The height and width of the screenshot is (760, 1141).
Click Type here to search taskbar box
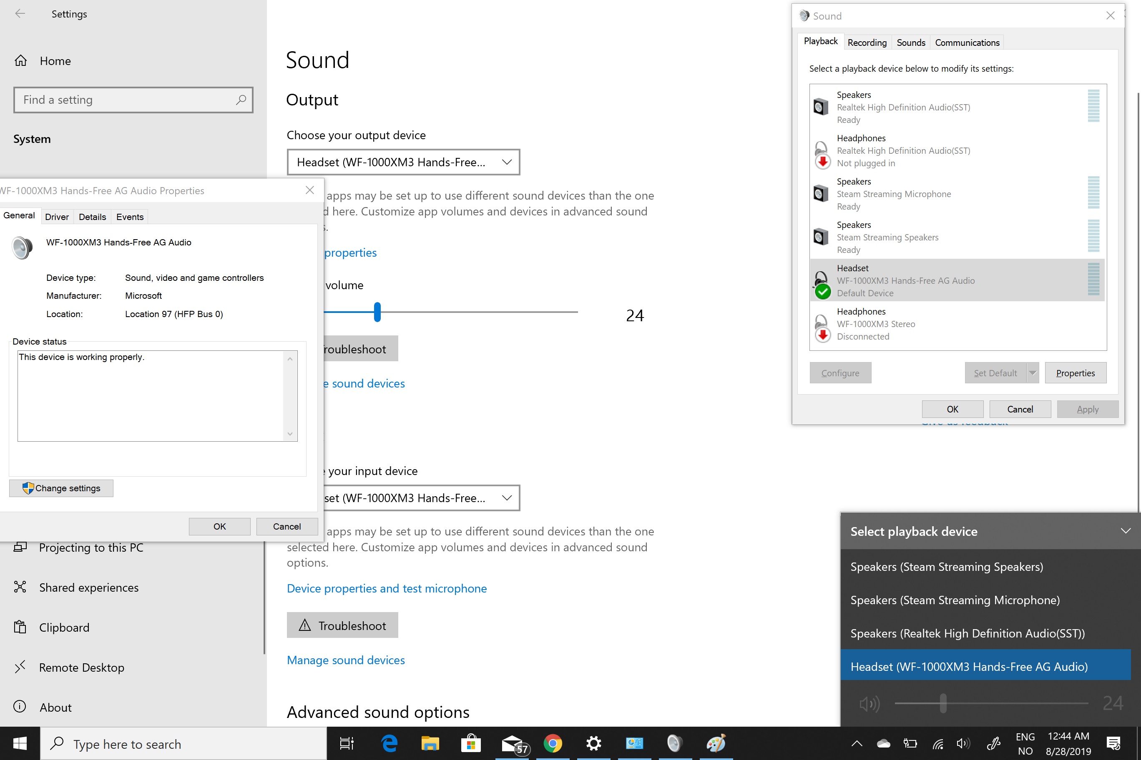point(183,743)
